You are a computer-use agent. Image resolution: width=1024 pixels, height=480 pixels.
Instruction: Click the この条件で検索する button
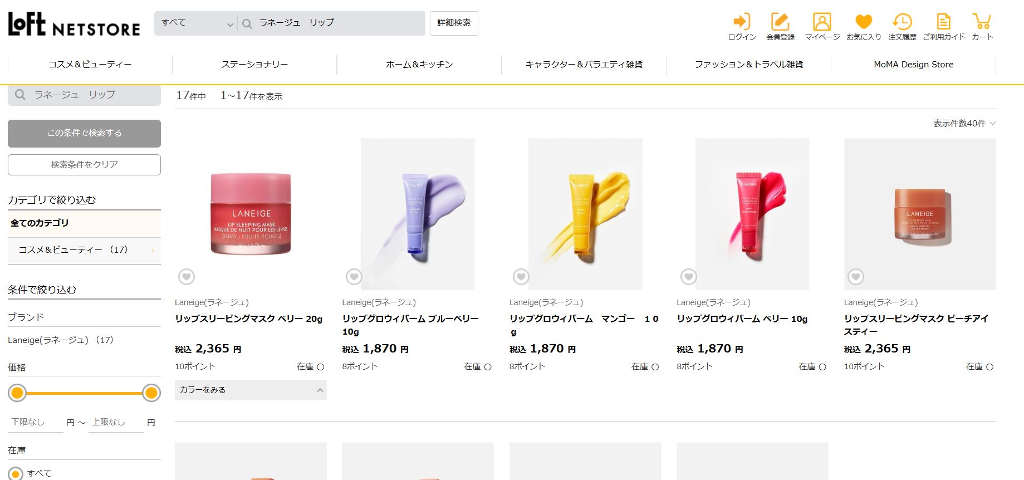(84, 133)
